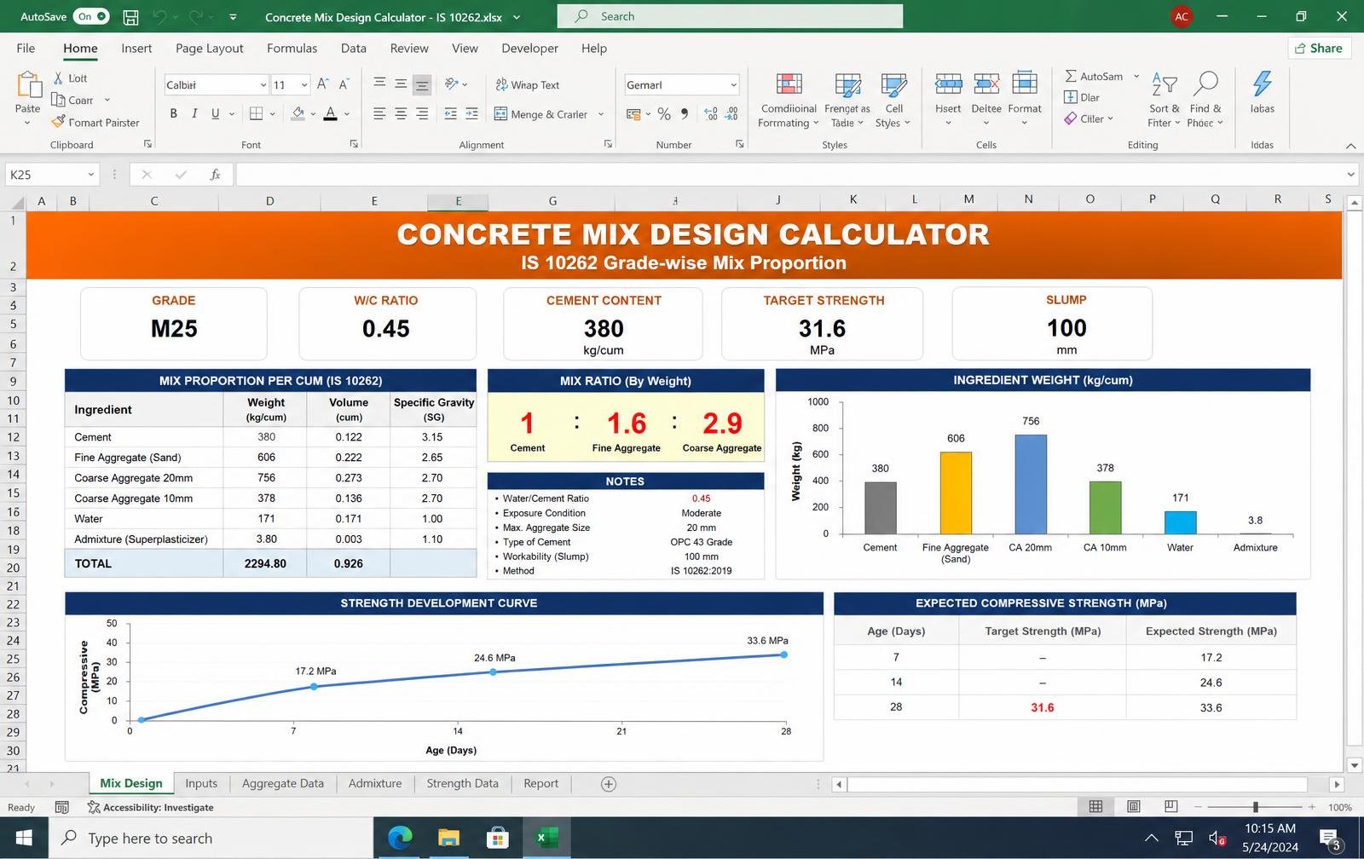This screenshot has width=1364, height=859.
Task: Click the Borders icon
Action: [256, 113]
